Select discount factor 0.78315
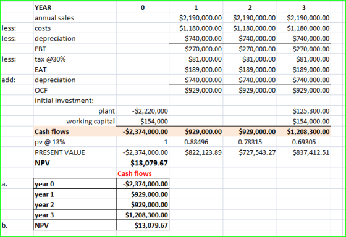Image resolution: width=346 pixels, height=237 pixels. [x=250, y=142]
